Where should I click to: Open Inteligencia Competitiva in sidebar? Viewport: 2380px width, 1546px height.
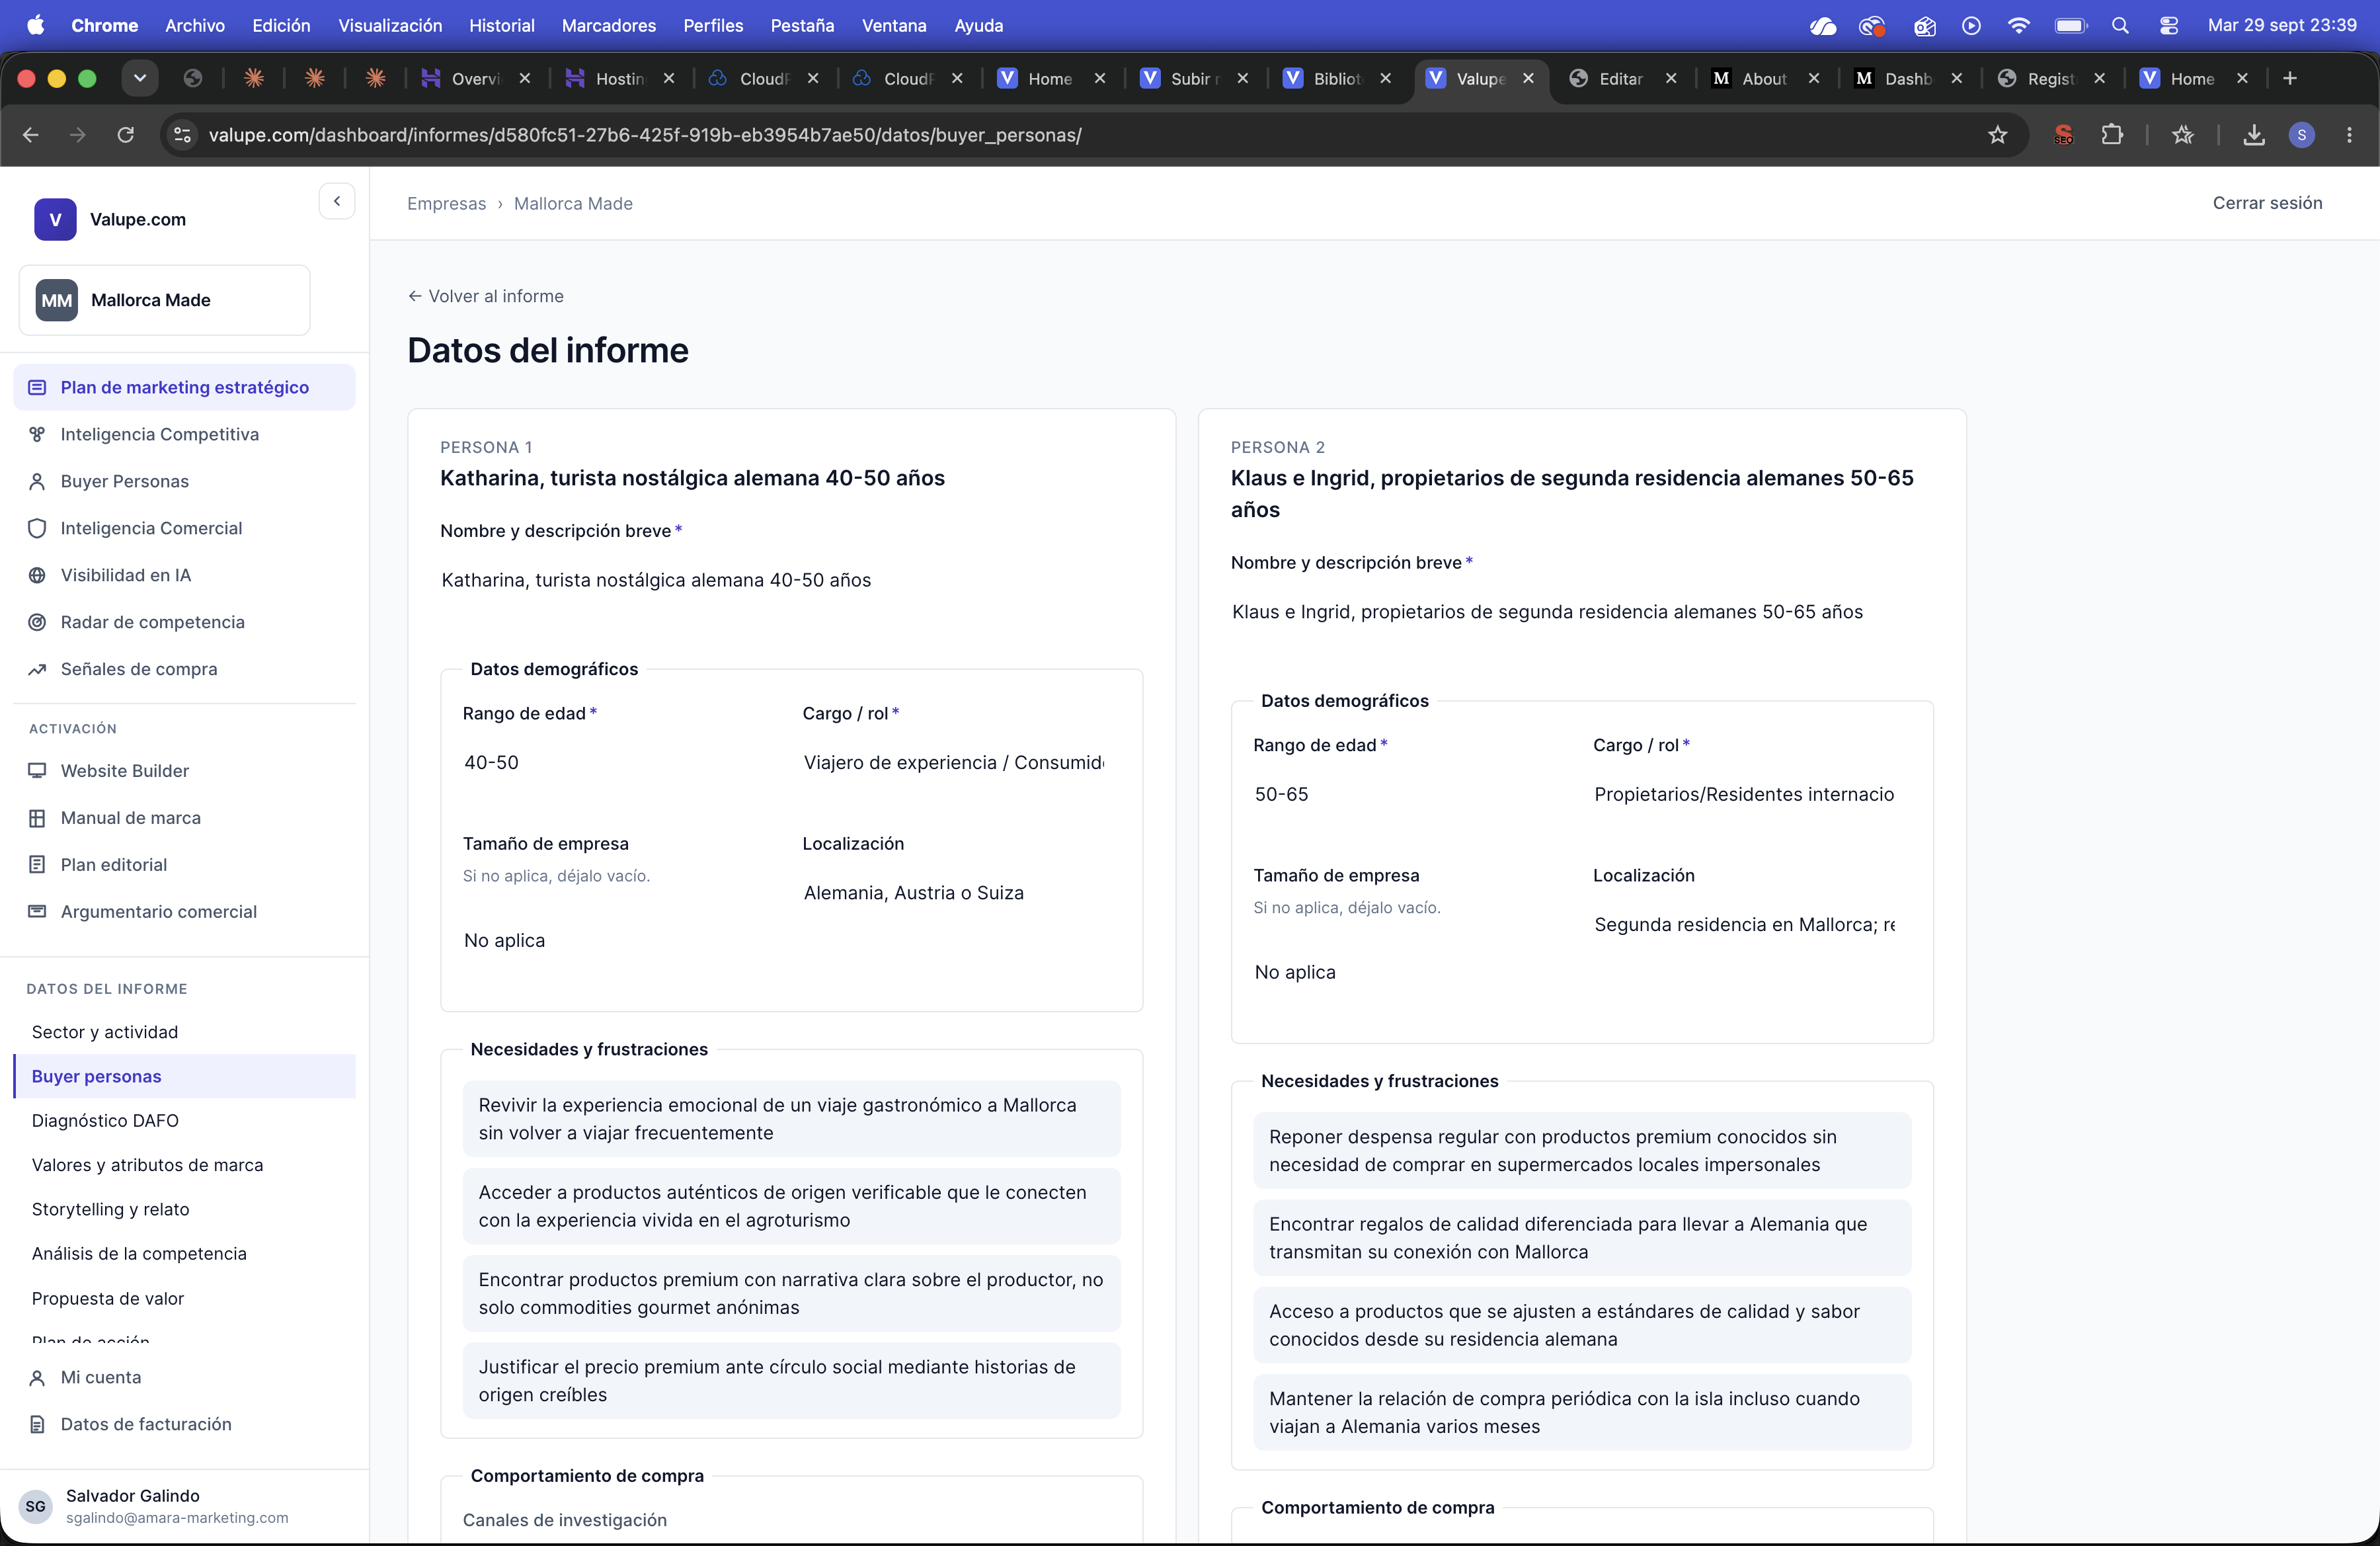click(184, 434)
